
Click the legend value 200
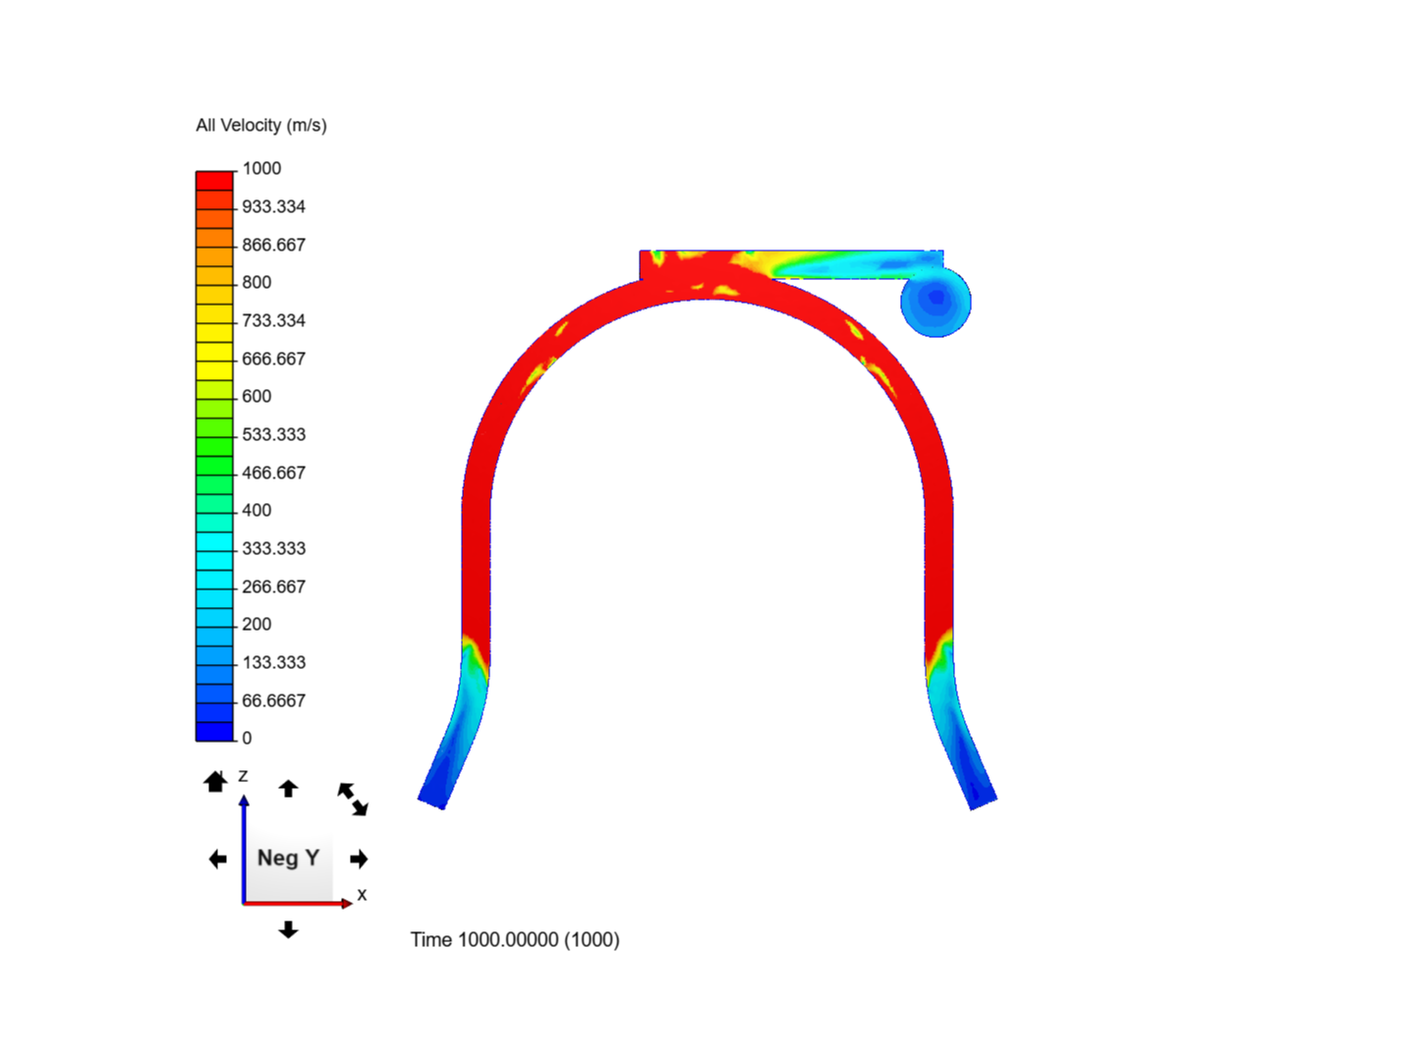point(257,625)
